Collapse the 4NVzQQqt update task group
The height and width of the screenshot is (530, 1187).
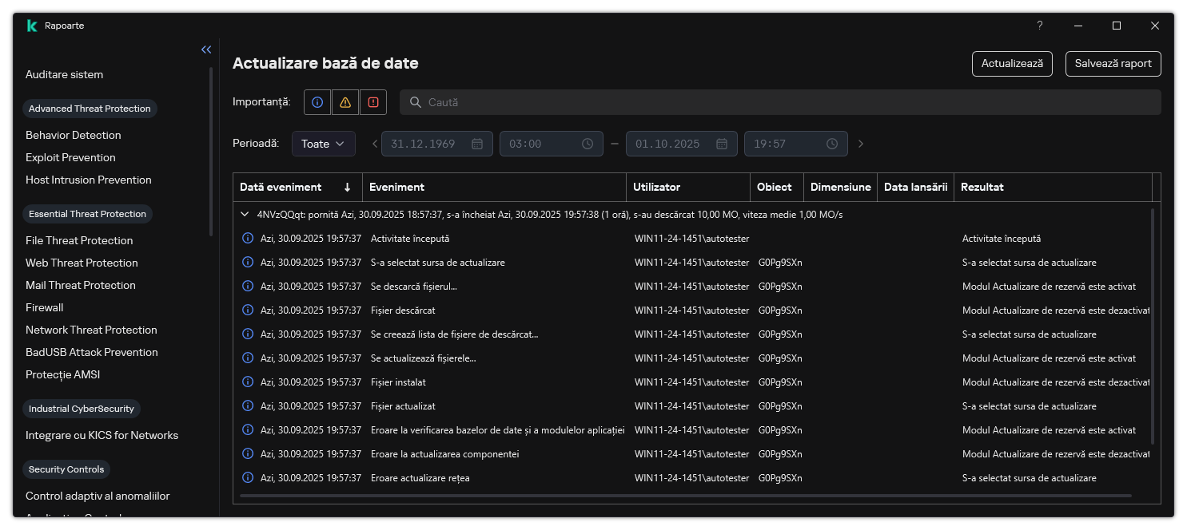[245, 215]
